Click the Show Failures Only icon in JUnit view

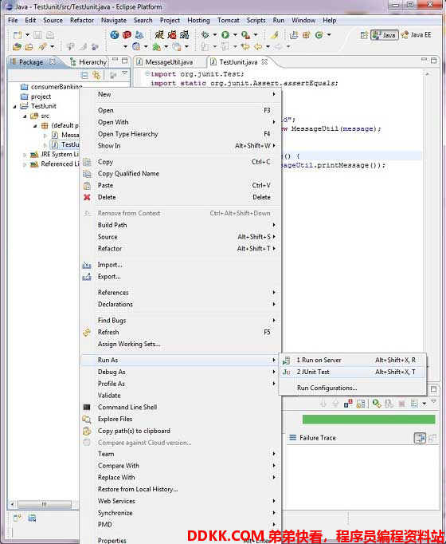[x=348, y=404]
